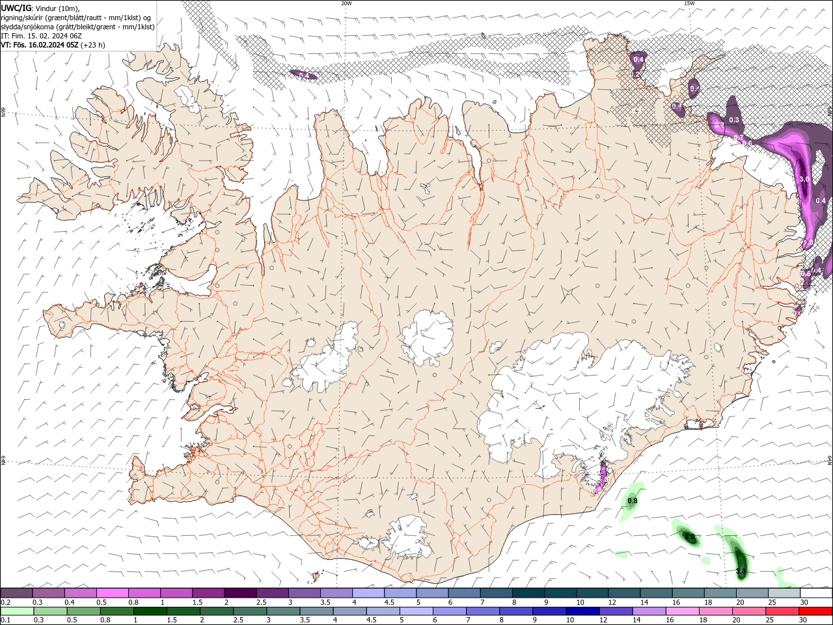Click the '0.3' value in the northeast purple blob
The image size is (833, 625).
coord(734,120)
